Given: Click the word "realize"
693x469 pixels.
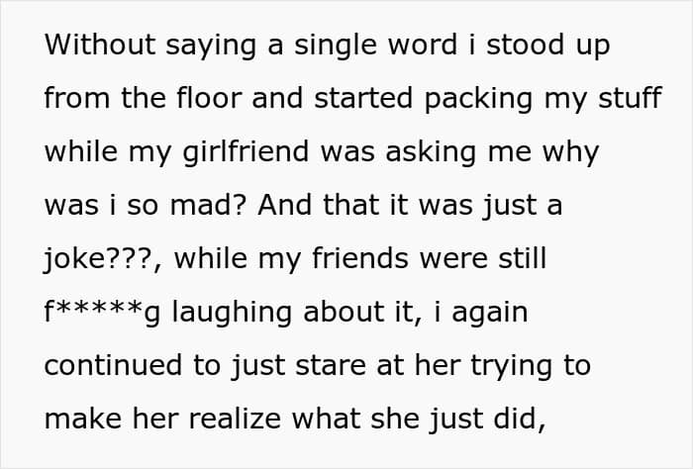Looking at the screenshot, I should [235, 419].
